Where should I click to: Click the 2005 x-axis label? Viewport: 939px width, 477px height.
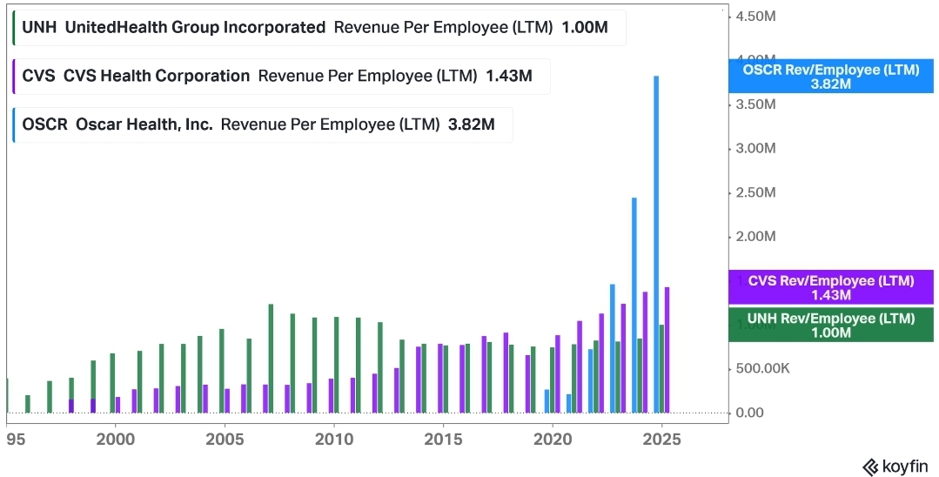[x=225, y=440]
